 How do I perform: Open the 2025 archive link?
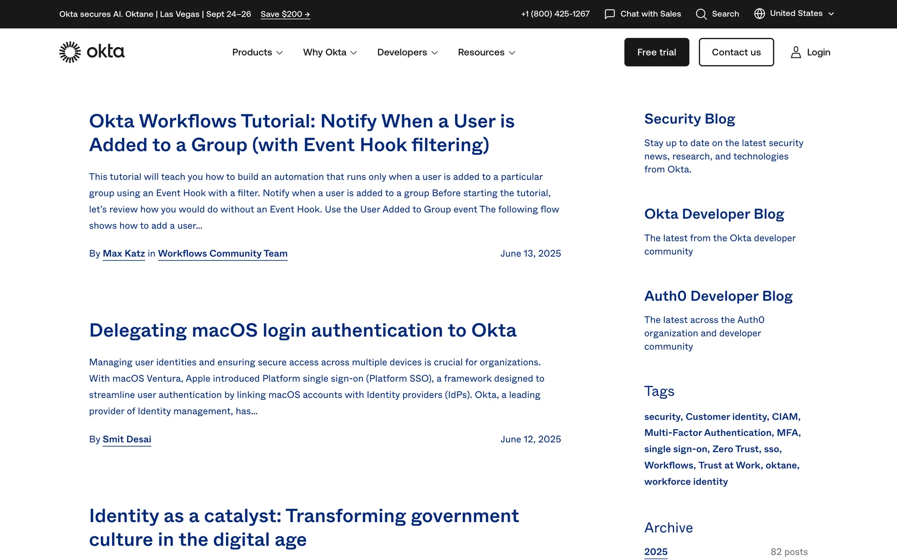tap(655, 552)
